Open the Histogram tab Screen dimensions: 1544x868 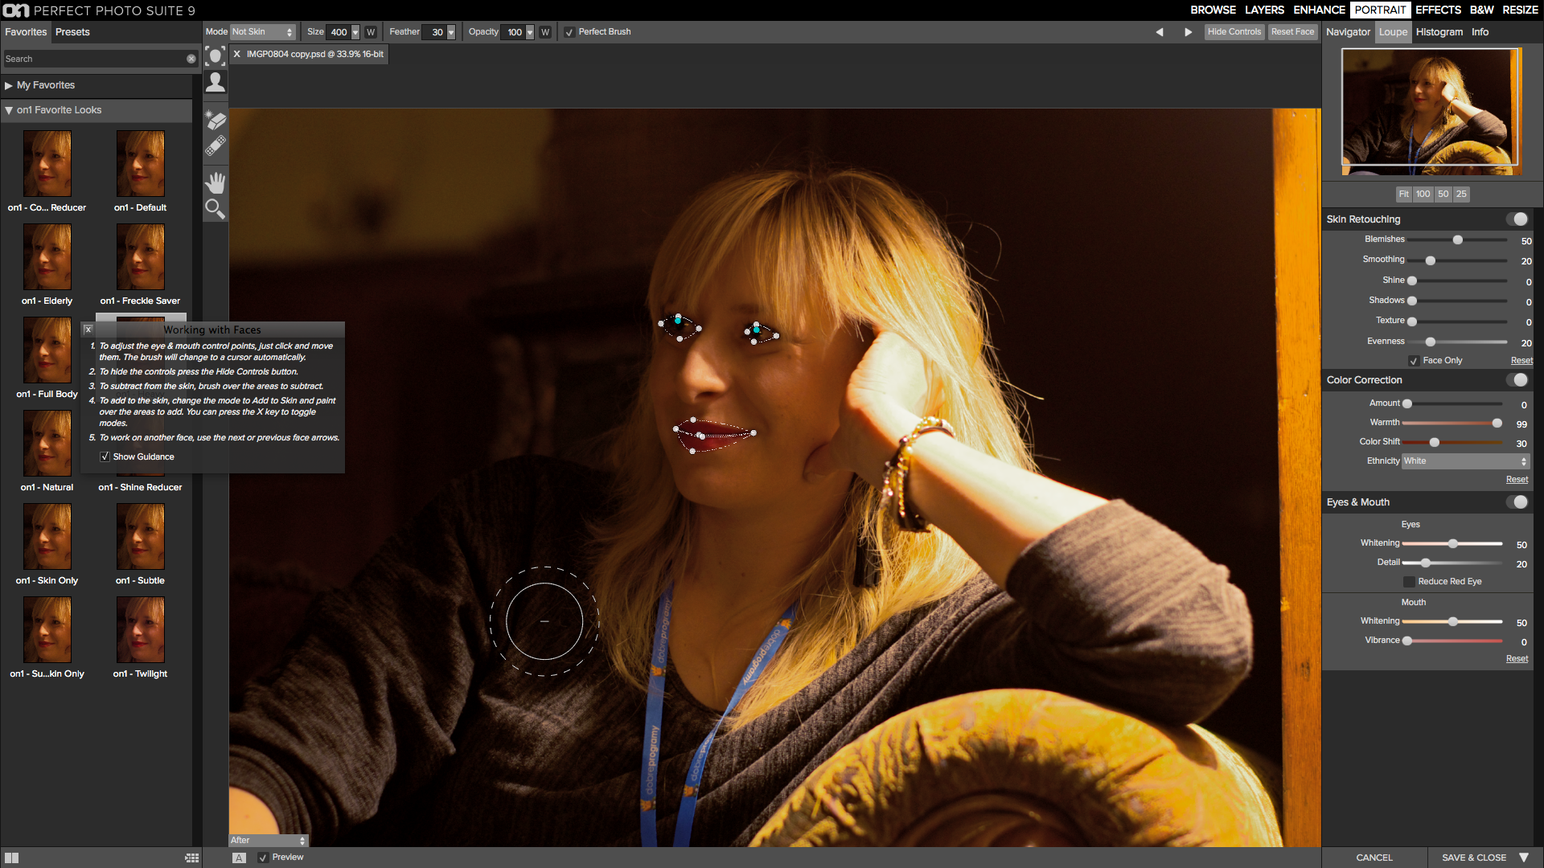pyautogui.click(x=1439, y=32)
